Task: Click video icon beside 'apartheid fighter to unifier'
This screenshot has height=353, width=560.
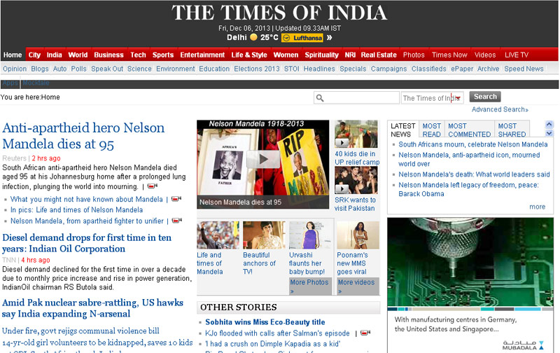Action: (177, 221)
